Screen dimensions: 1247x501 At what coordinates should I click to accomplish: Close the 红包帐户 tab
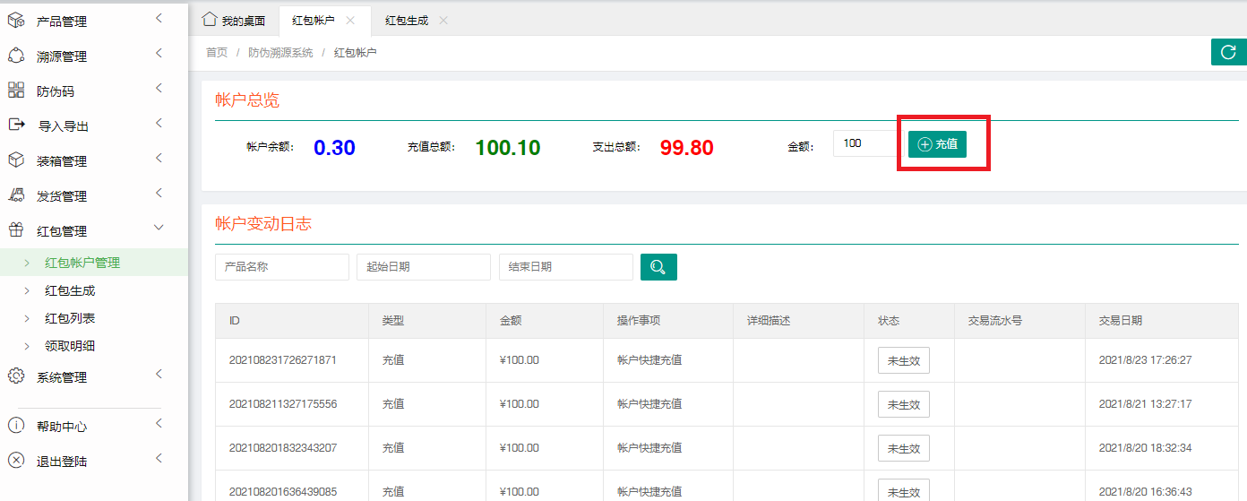coord(350,20)
